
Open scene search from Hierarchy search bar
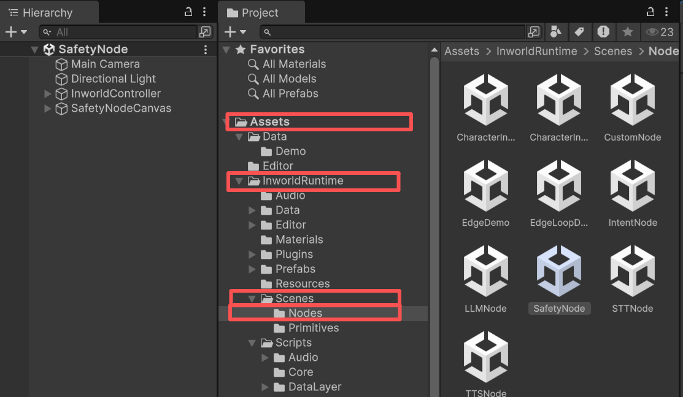click(x=205, y=31)
